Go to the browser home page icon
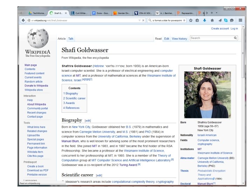 click(x=212, y=20)
